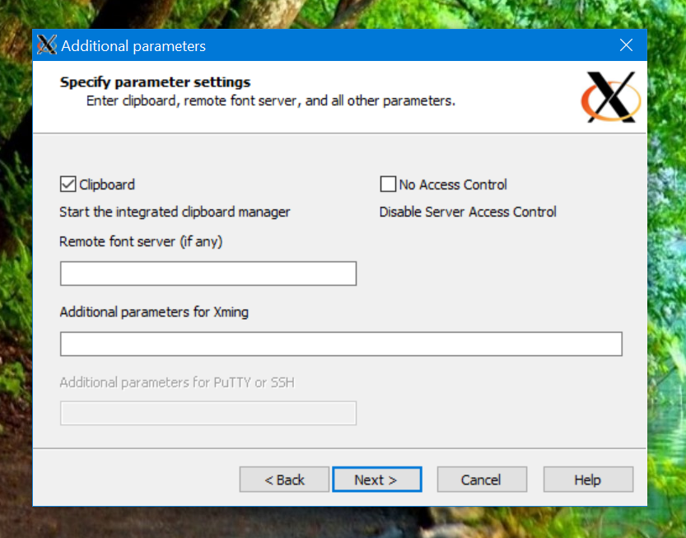Click the "Specify parameter settings" heading
Image resolution: width=686 pixels, height=538 pixels.
[x=155, y=82]
